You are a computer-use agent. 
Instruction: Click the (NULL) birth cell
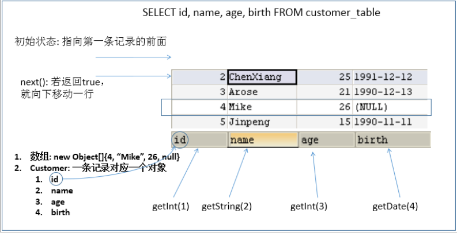coord(390,107)
